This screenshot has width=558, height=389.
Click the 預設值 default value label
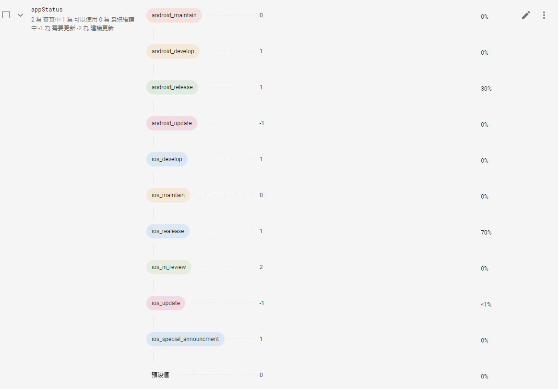click(x=160, y=375)
